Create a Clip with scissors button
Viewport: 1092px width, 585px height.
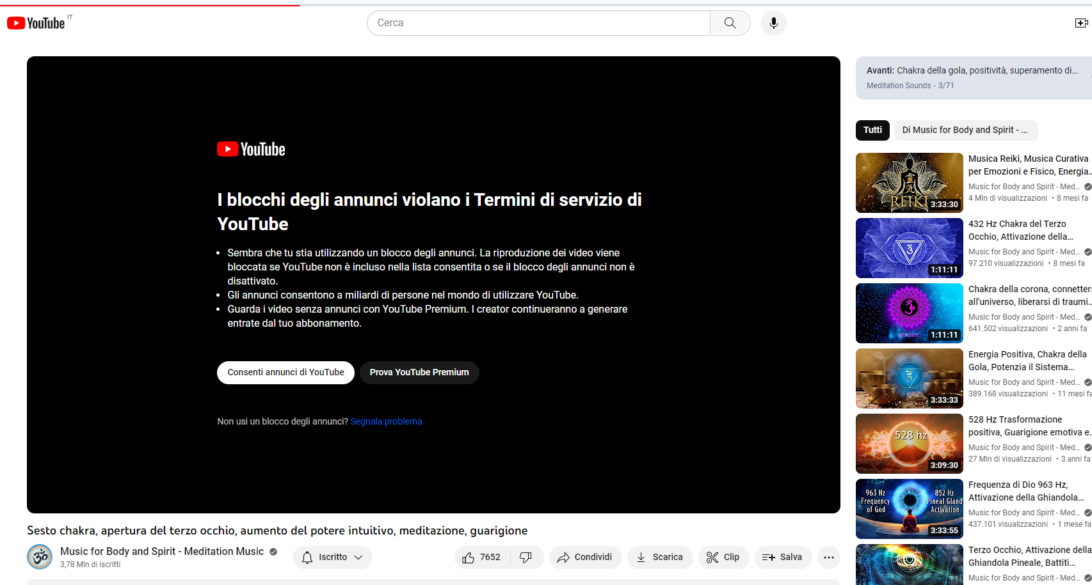723,558
